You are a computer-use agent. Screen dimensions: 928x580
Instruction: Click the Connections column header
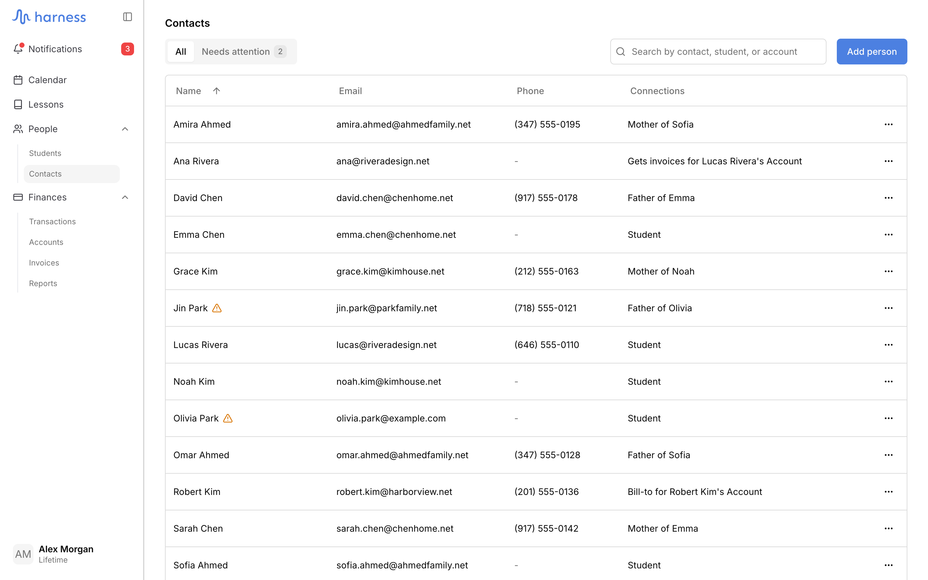[657, 91]
